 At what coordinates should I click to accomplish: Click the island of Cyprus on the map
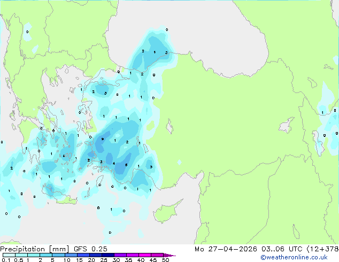tap(166, 212)
